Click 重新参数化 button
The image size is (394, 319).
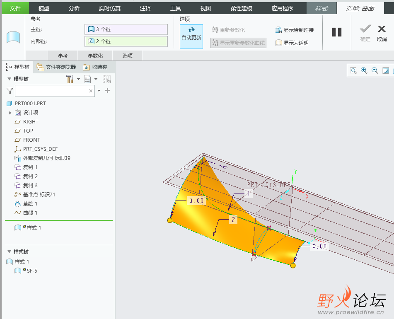[228, 30]
